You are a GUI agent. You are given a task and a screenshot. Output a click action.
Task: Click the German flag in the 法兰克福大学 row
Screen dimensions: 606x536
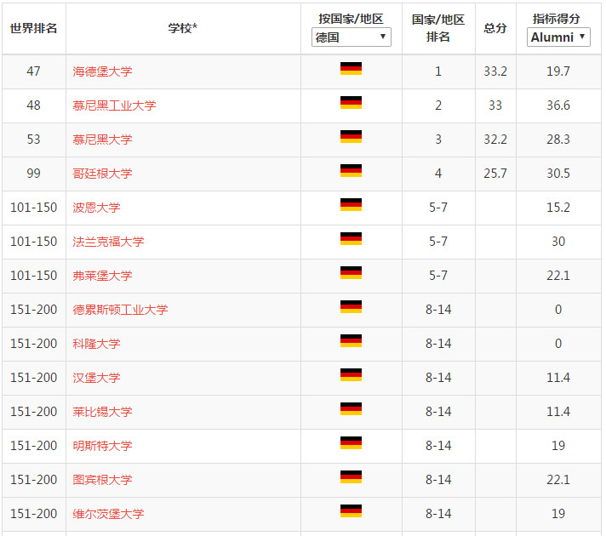tap(351, 238)
